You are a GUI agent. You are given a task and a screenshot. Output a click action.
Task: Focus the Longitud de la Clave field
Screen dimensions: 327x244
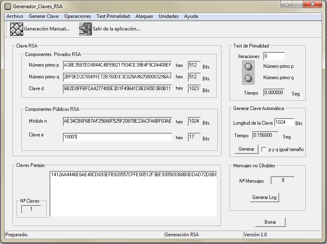click(284, 123)
